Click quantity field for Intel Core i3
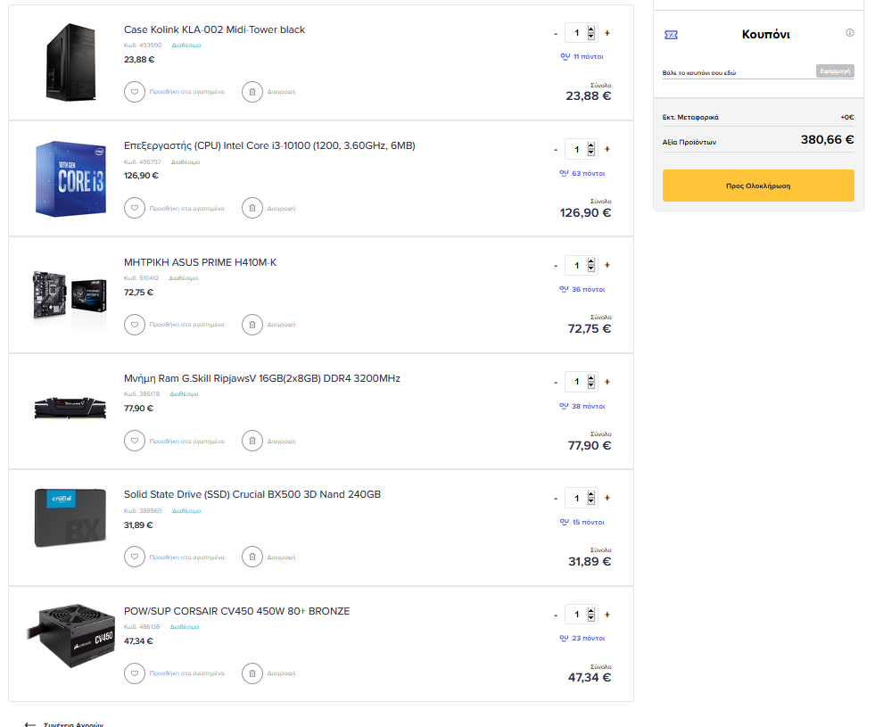The height and width of the screenshot is (727, 875). [581, 149]
